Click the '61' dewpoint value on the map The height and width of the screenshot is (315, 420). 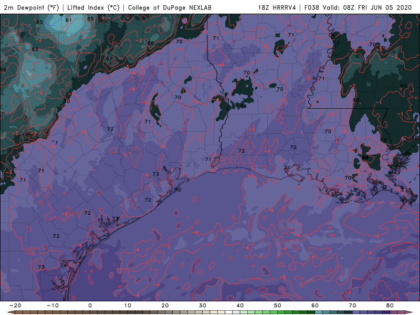tap(69, 20)
